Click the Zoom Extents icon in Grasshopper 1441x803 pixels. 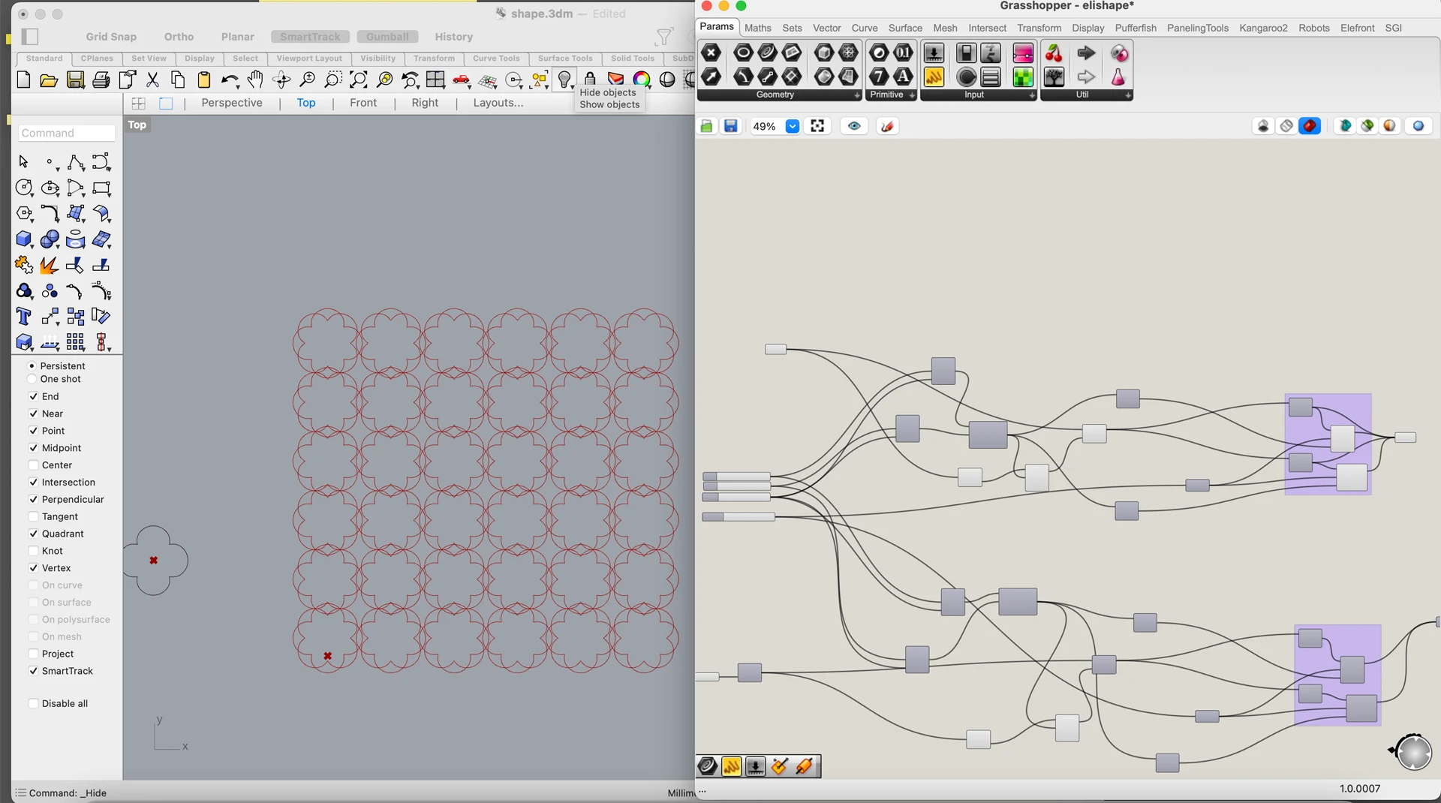(x=817, y=126)
